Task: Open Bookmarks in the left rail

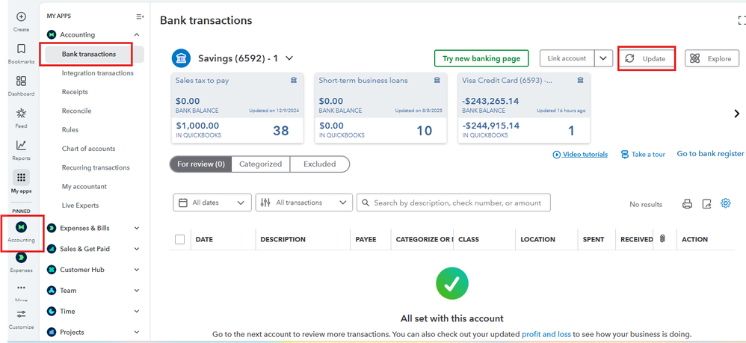Action: tap(21, 49)
